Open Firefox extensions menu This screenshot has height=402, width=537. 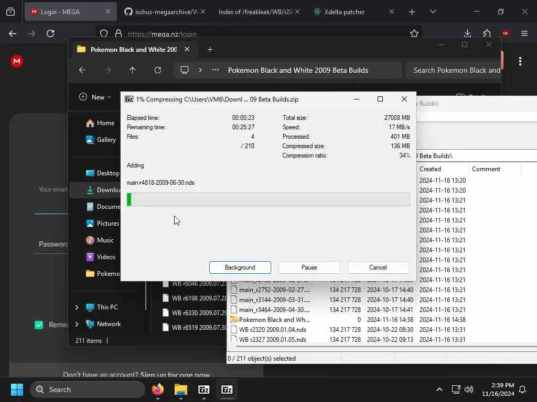(x=487, y=33)
